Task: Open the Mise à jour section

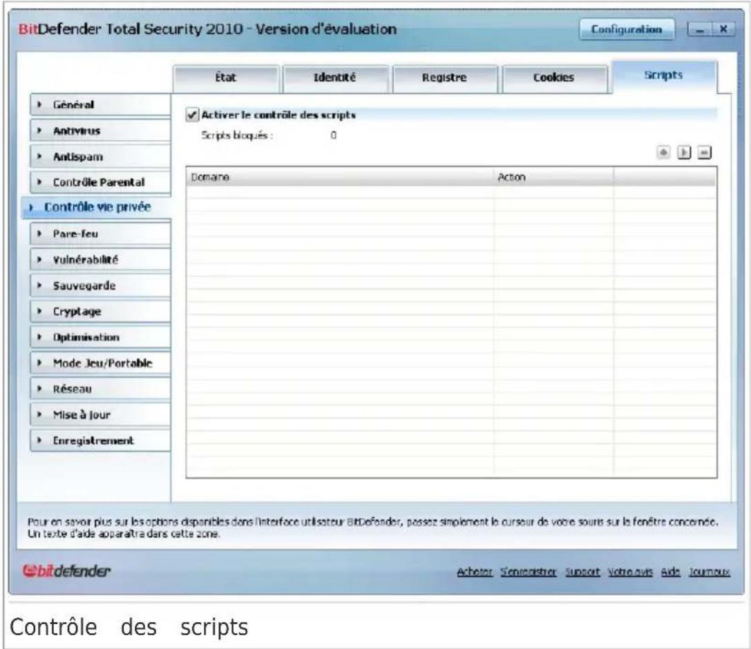Action: point(101,414)
